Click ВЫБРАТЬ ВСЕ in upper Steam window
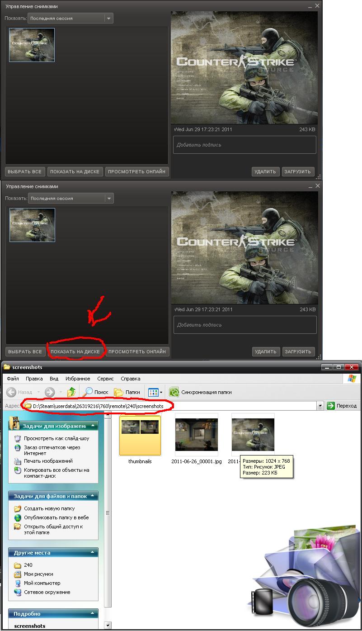 (x=25, y=171)
